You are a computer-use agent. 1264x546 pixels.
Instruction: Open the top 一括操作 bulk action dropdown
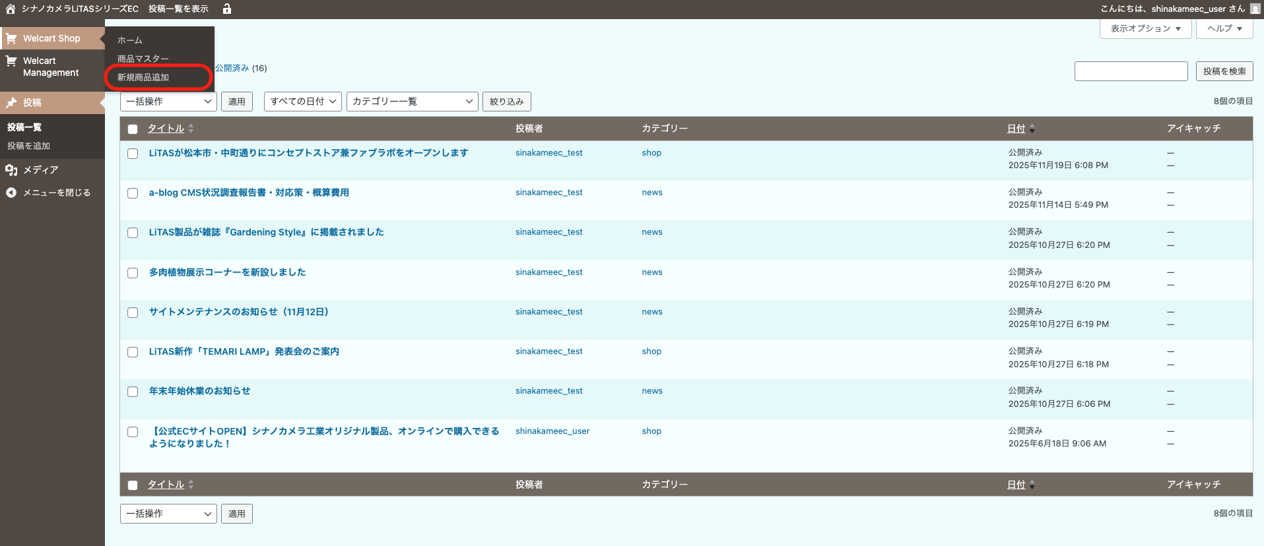[x=168, y=102]
